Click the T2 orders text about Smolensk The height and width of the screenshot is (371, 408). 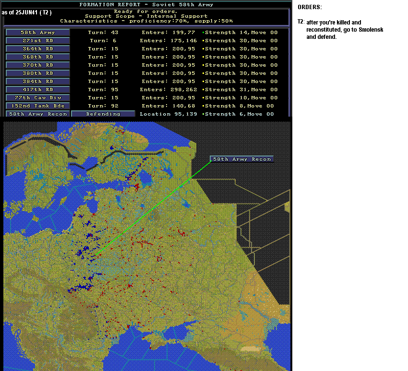[x=345, y=29]
